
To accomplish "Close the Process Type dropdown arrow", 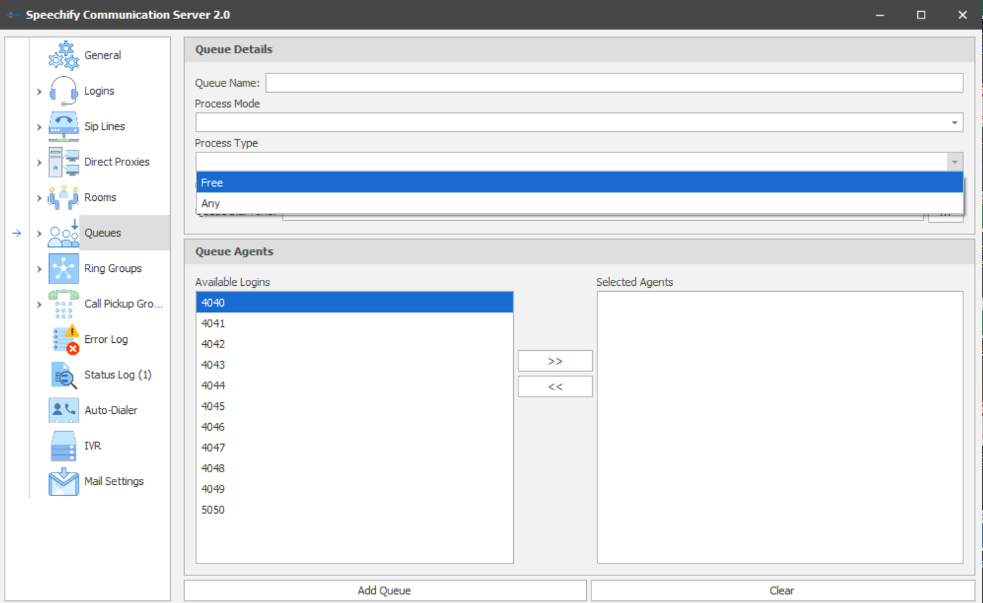I will (x=954, y=162).
